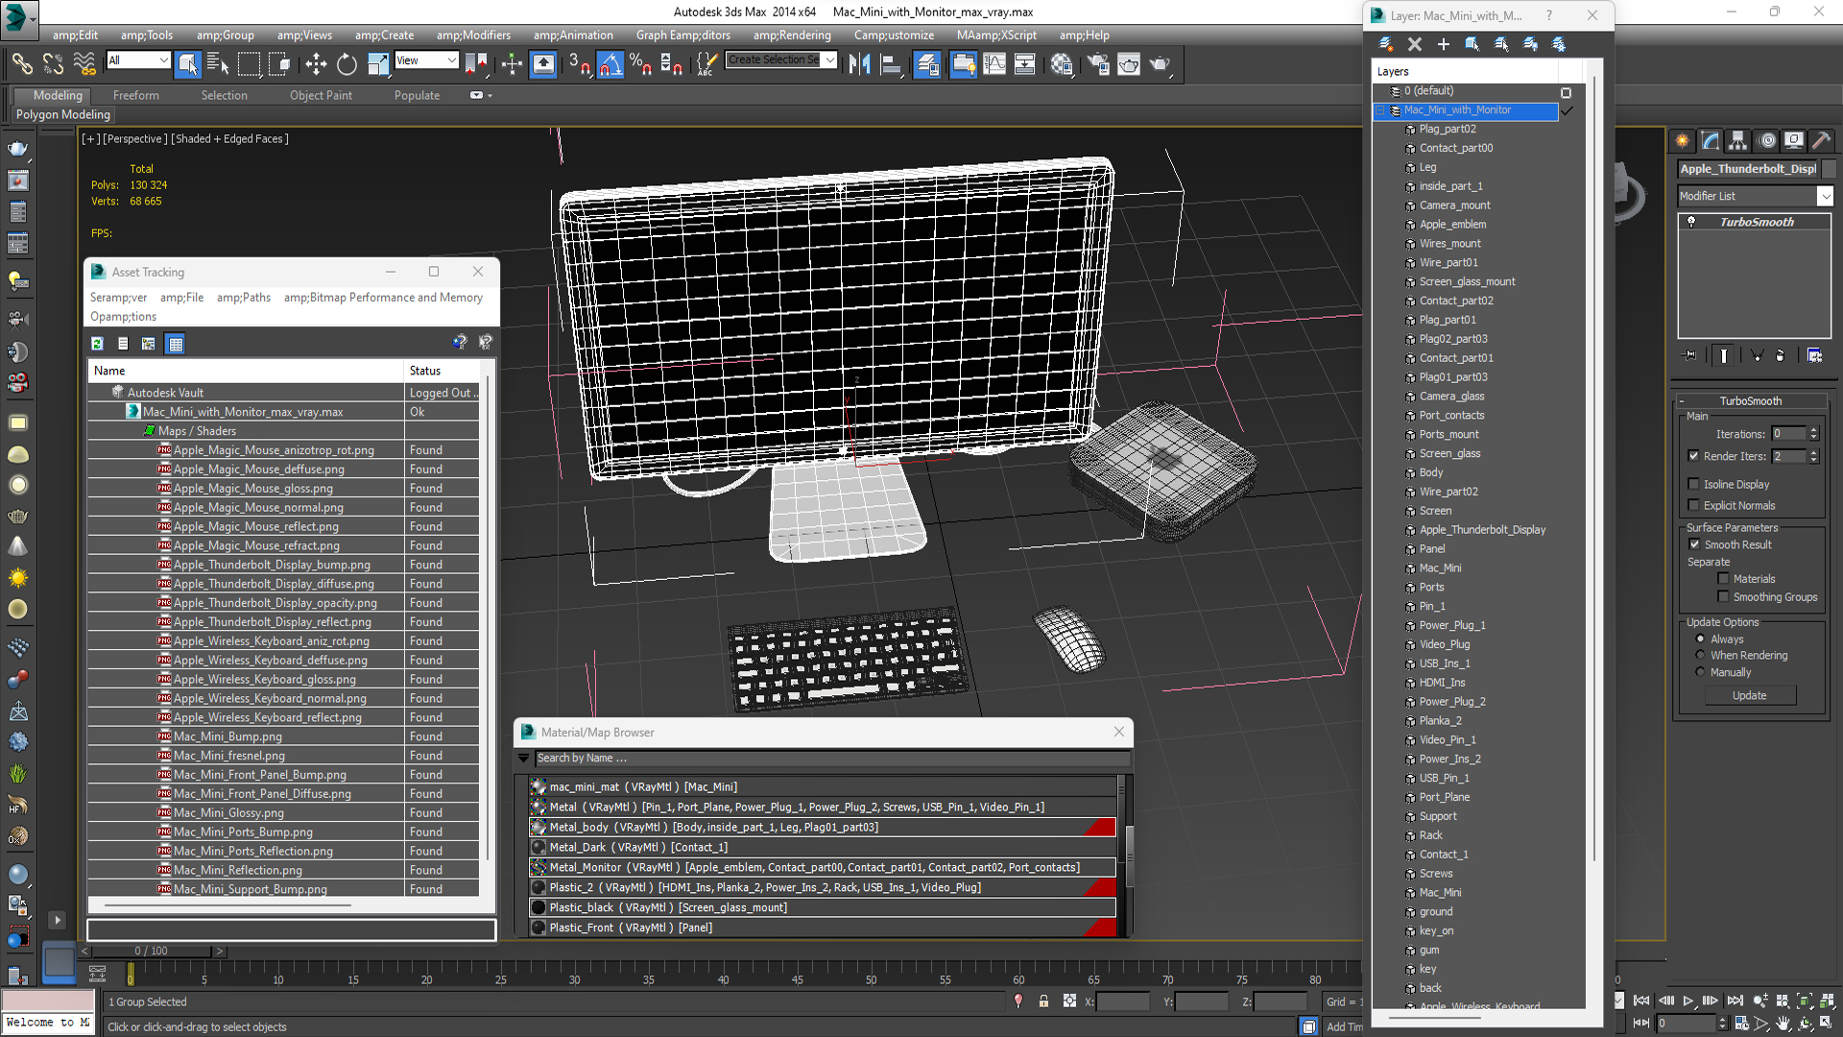Open viewport Shaded + Edged Faces label
Image resolution: width=1843 pixels, height=1037 pixels.
[x=229, y=139]
